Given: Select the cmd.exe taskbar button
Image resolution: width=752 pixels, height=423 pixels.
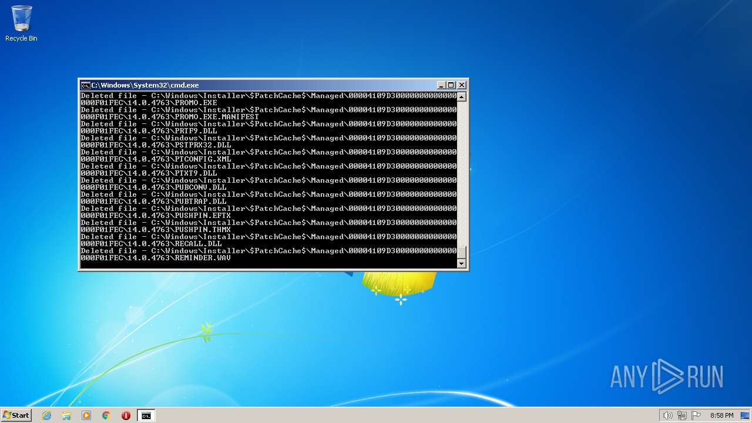Looking at the screenshot, I should pos(146,415).
